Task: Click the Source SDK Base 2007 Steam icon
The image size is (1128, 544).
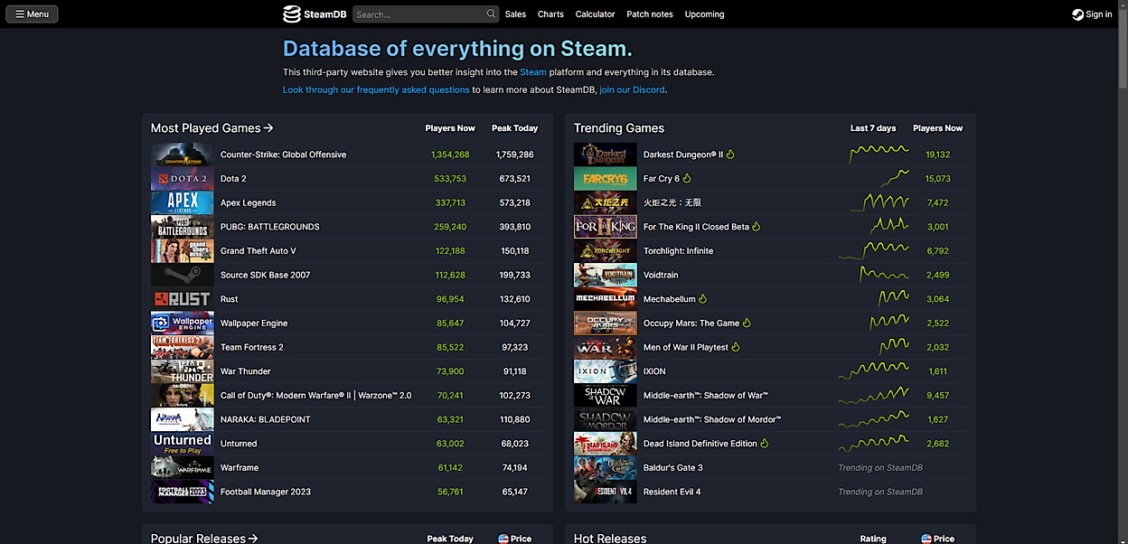Action: coord(182,275)
